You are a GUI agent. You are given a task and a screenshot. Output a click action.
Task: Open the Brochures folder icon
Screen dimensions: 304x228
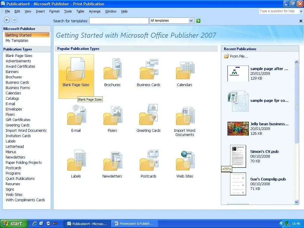(112, 69)
